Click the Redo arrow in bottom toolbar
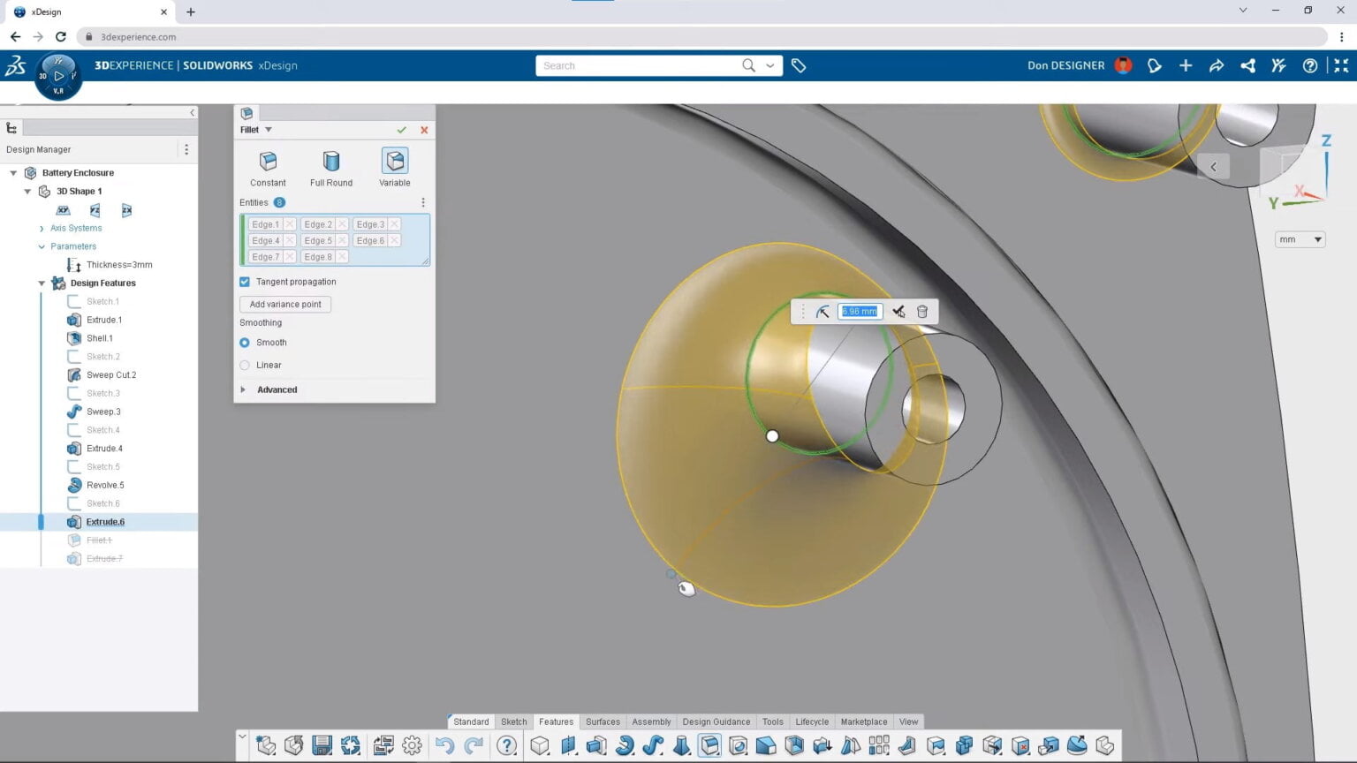Screen dimensions: 1357x763 pos(473,746)
